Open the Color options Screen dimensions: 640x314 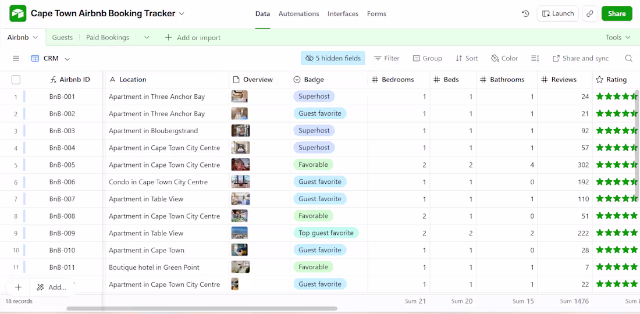(x=504, y=58)
